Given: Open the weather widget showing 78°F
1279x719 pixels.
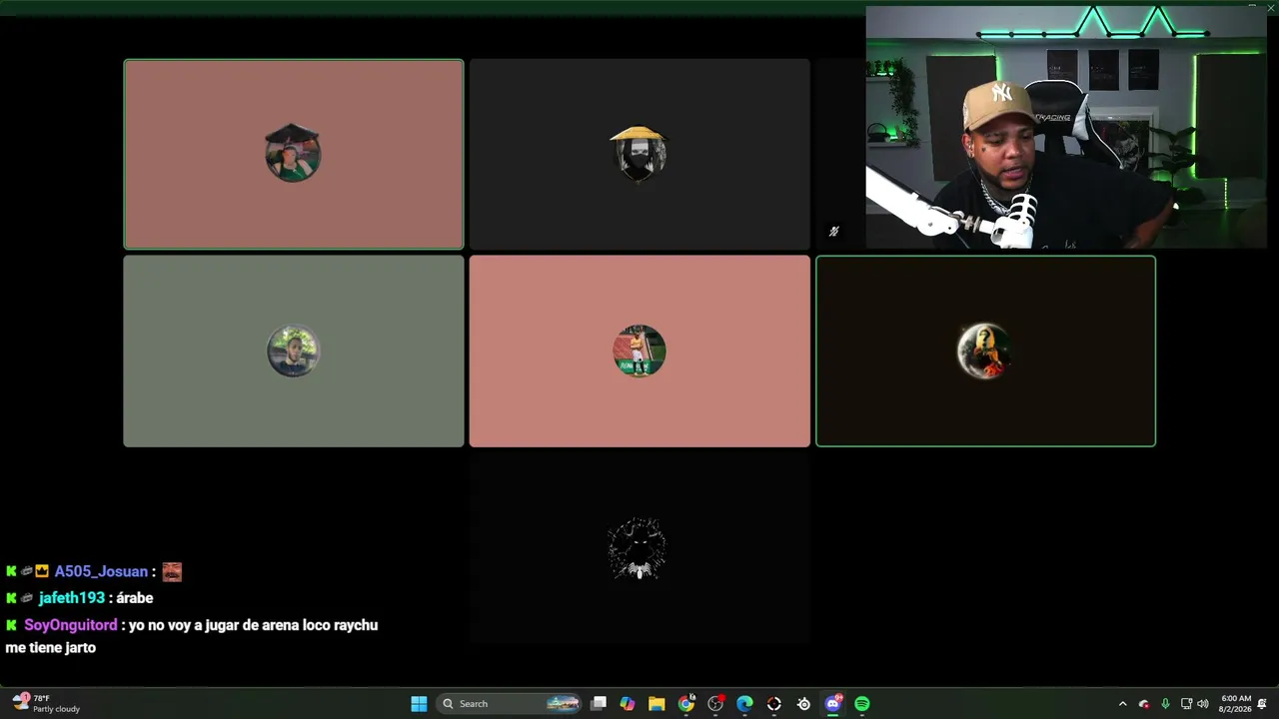Looking at the screenshot, I should 46,704.
